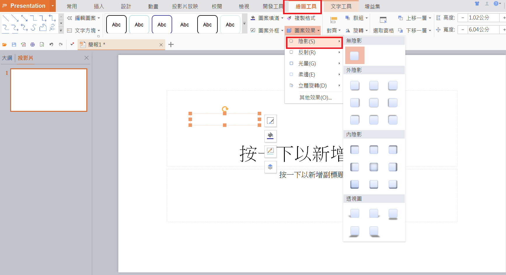Add a new document tab with plus button

(x=171, y=45)
